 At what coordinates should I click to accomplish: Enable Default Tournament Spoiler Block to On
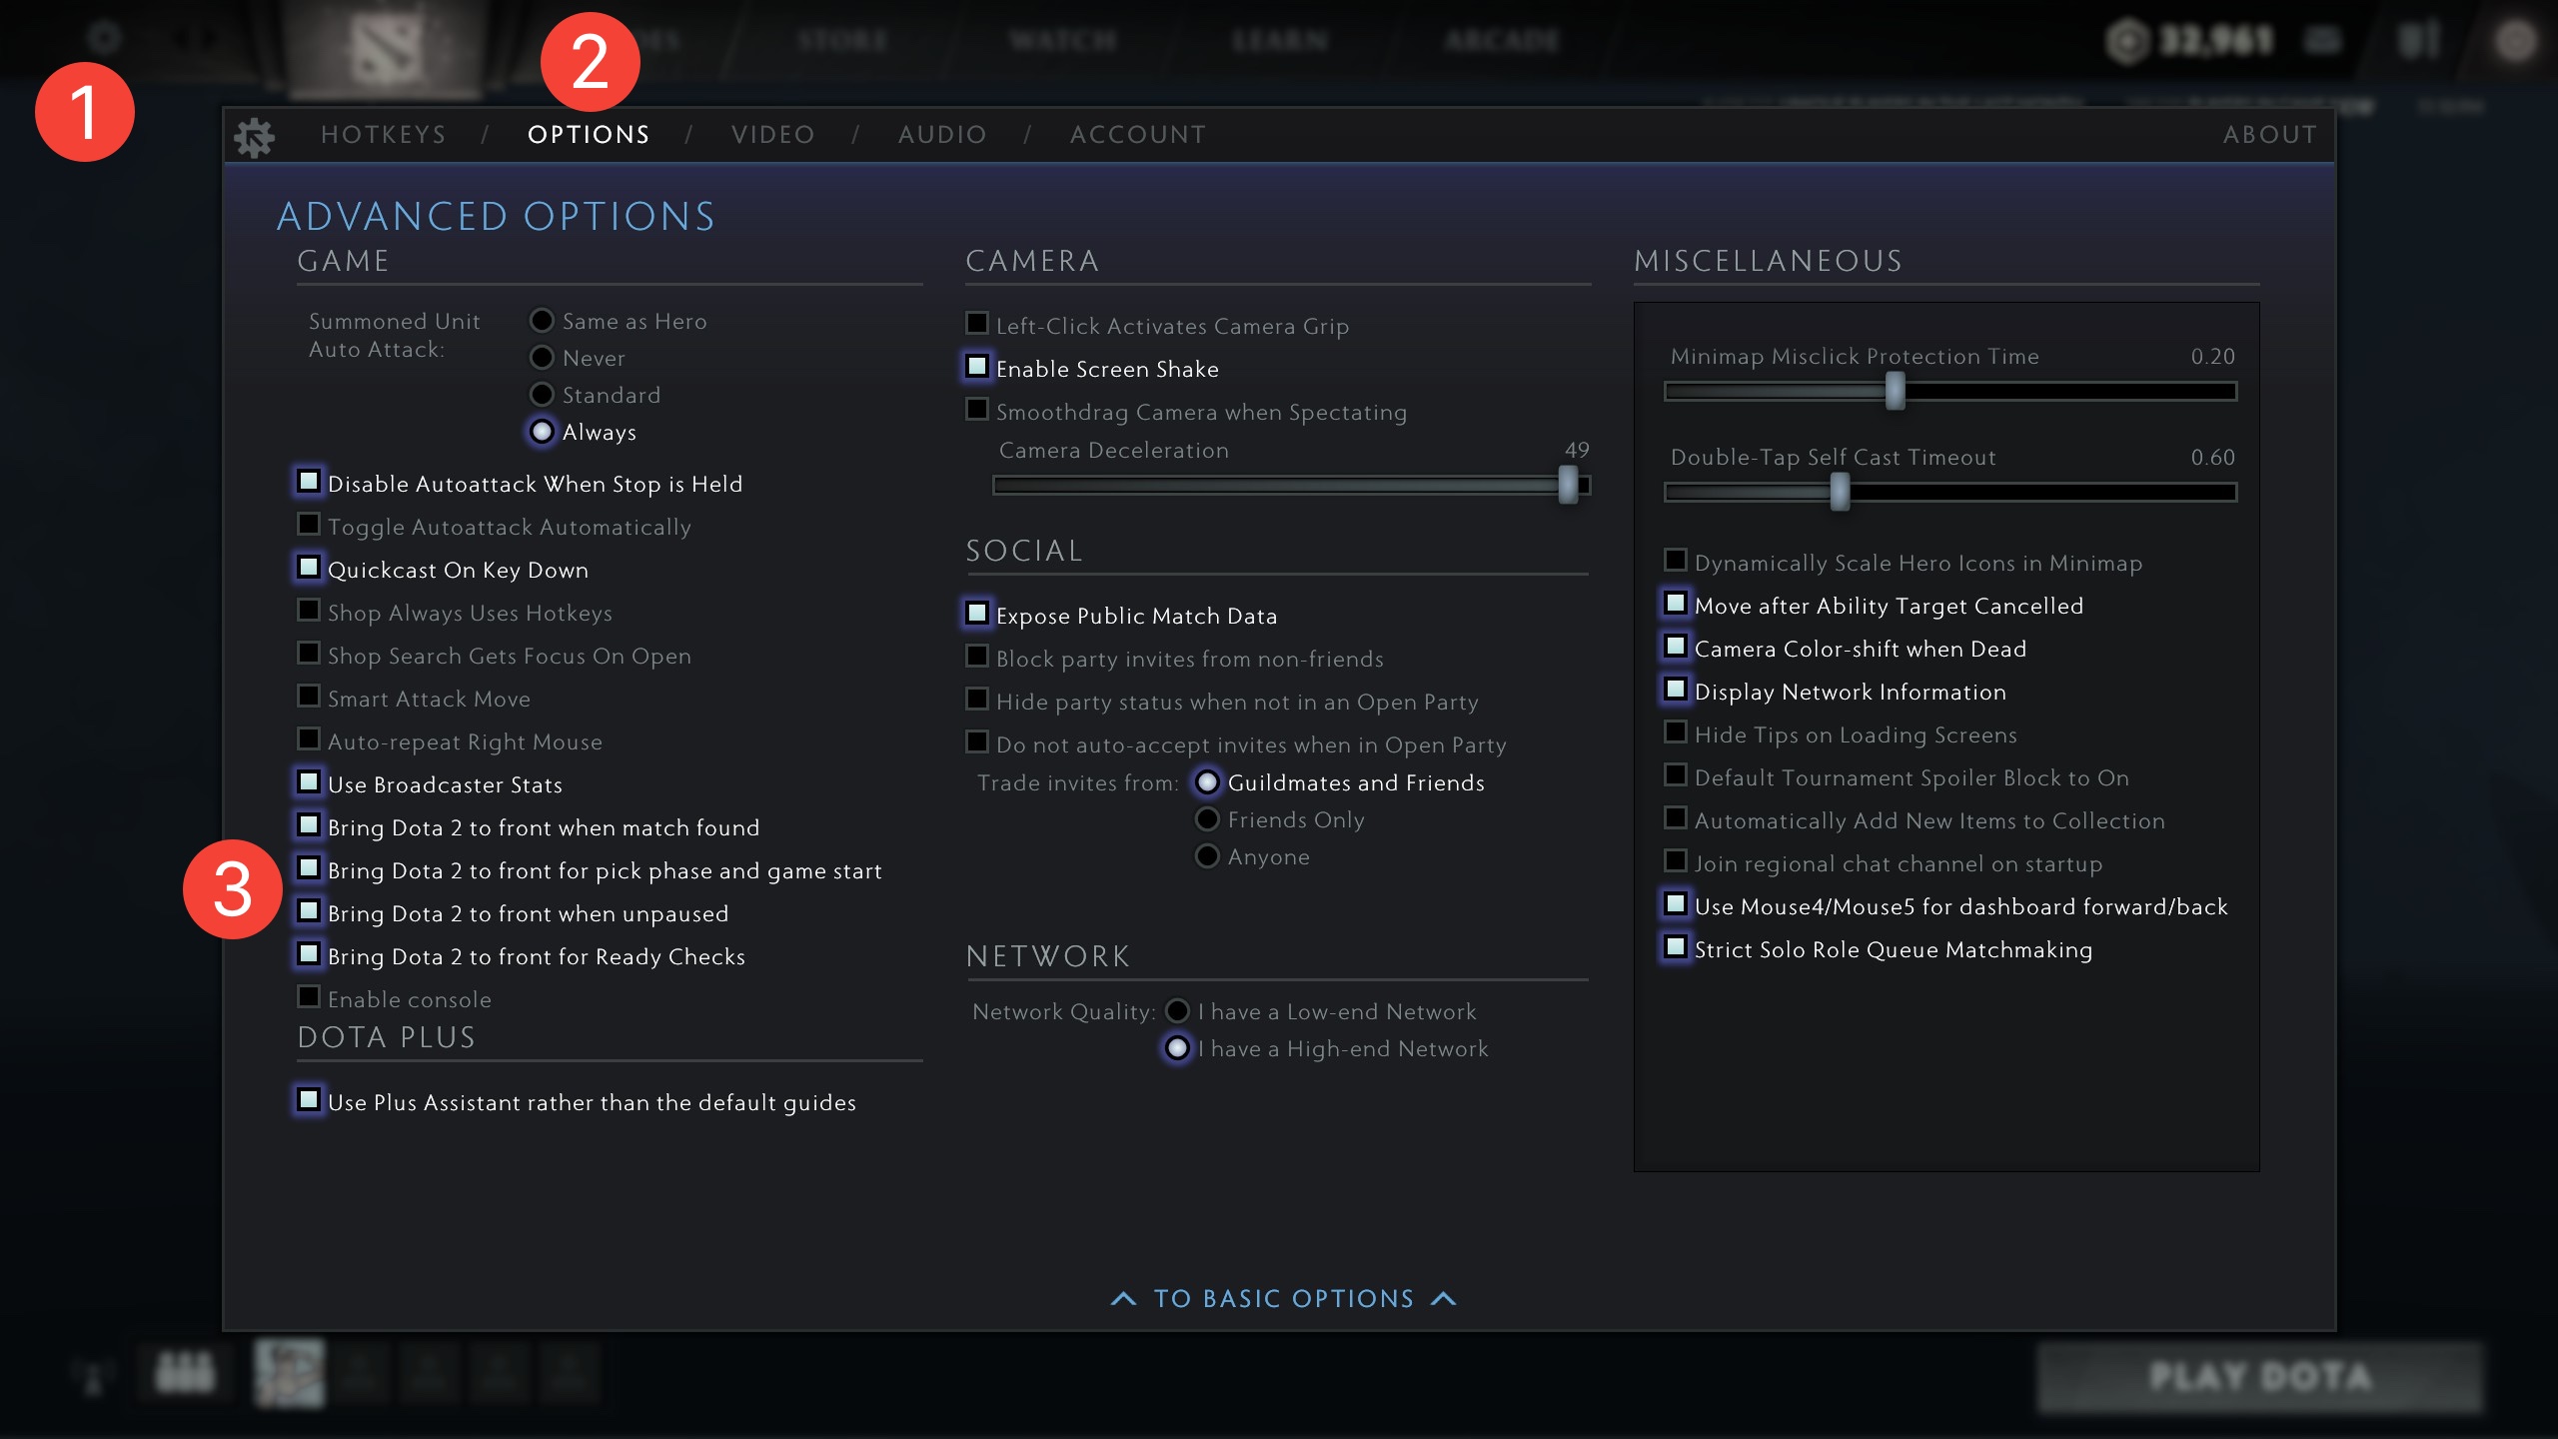tap(1676, 775)
